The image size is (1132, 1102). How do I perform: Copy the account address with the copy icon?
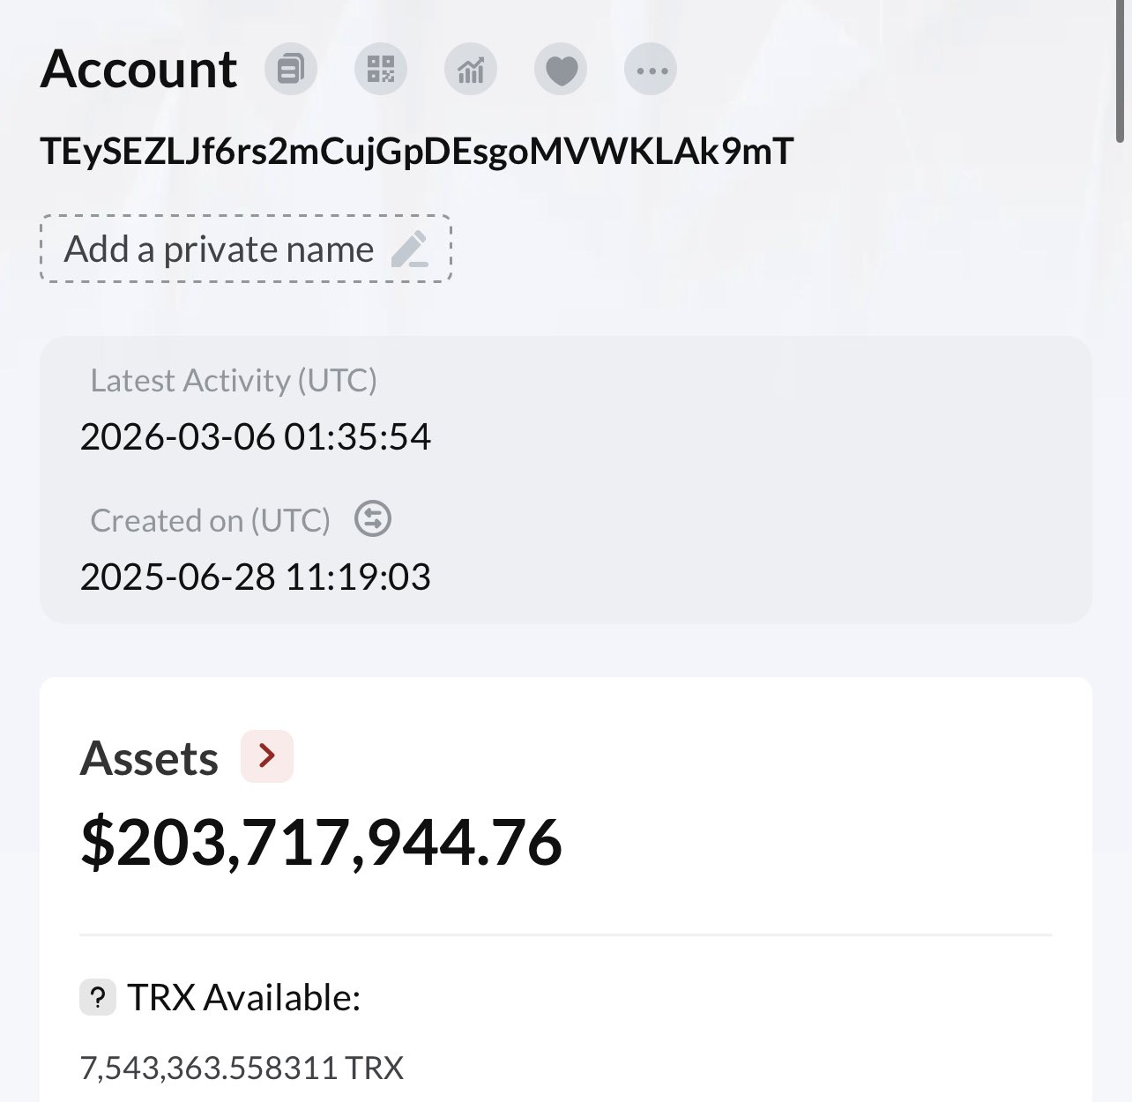pyautogui.click(x=291, y=70)
